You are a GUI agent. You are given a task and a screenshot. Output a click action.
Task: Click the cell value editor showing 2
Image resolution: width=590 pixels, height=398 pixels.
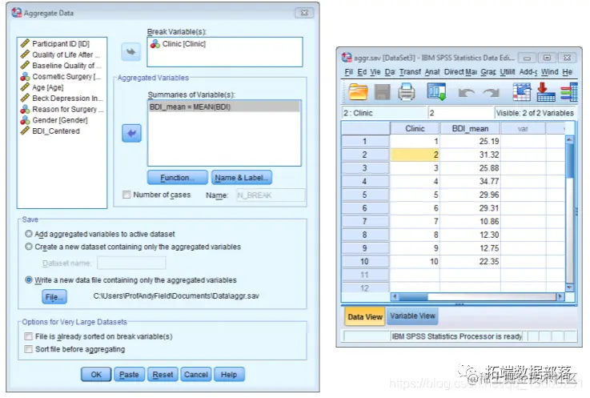(460, 113)
